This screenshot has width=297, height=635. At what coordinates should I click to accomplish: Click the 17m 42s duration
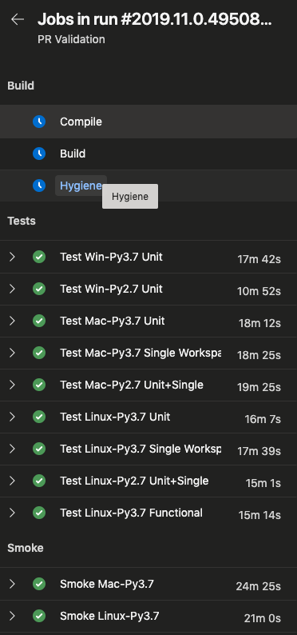click(259, 259)
